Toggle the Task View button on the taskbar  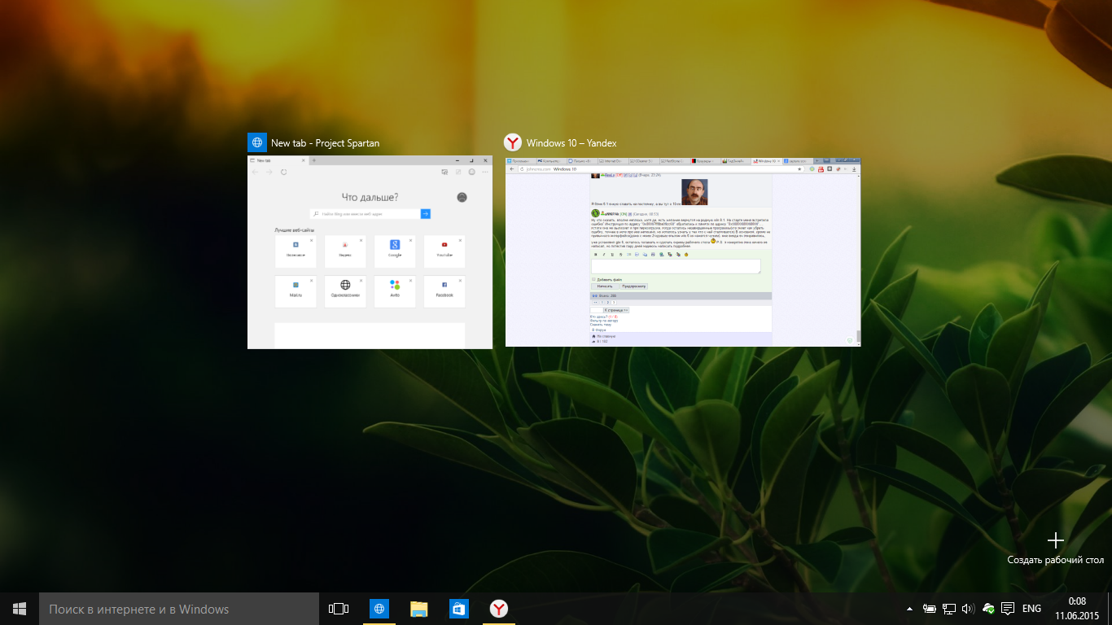[x=338, y=609]
